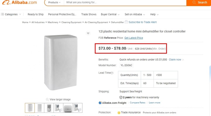Viewport: 211px width, 116px height.
Task: Click Get Latest Price link
Action: coord(134,38)
